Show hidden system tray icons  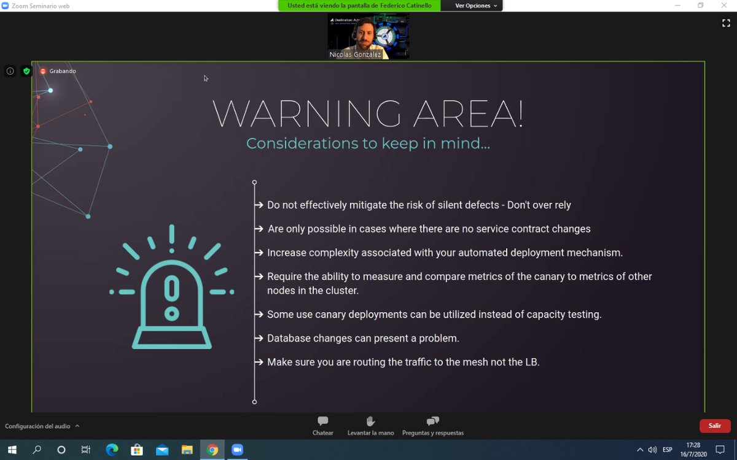pyautogui.click(x=640, y=450)
